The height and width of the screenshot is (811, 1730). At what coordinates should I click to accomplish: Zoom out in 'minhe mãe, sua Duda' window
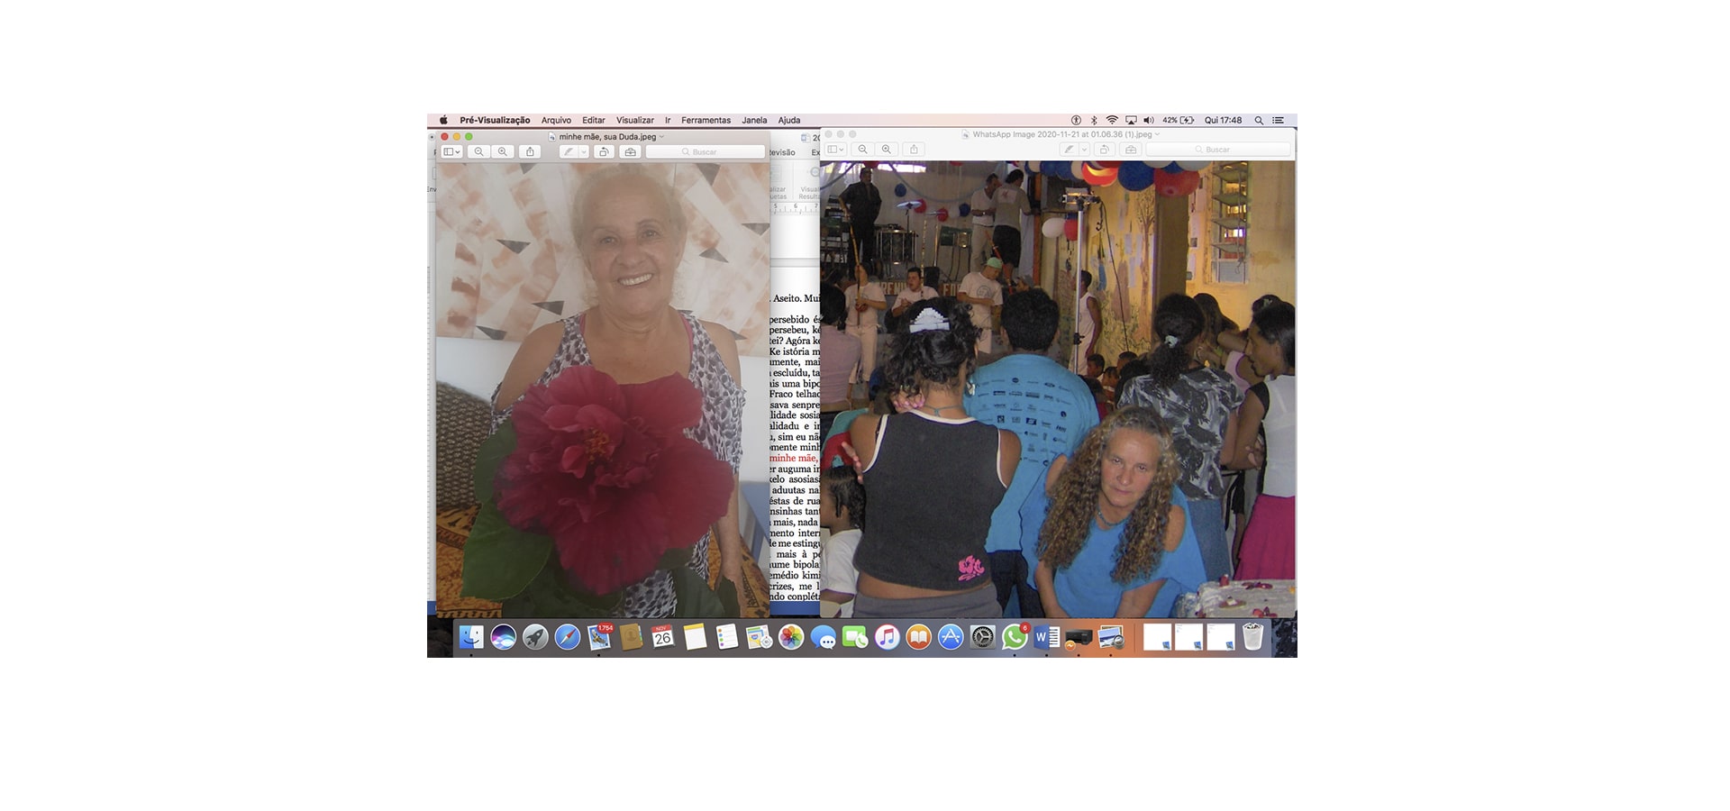coord(479,152)
